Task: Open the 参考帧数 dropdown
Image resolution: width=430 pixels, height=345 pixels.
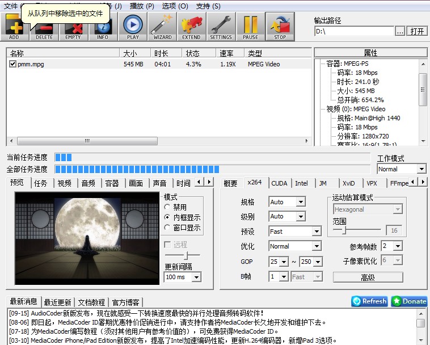Action: click(x=392, y=246)
